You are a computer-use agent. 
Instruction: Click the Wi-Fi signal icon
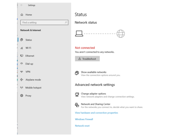22,48
